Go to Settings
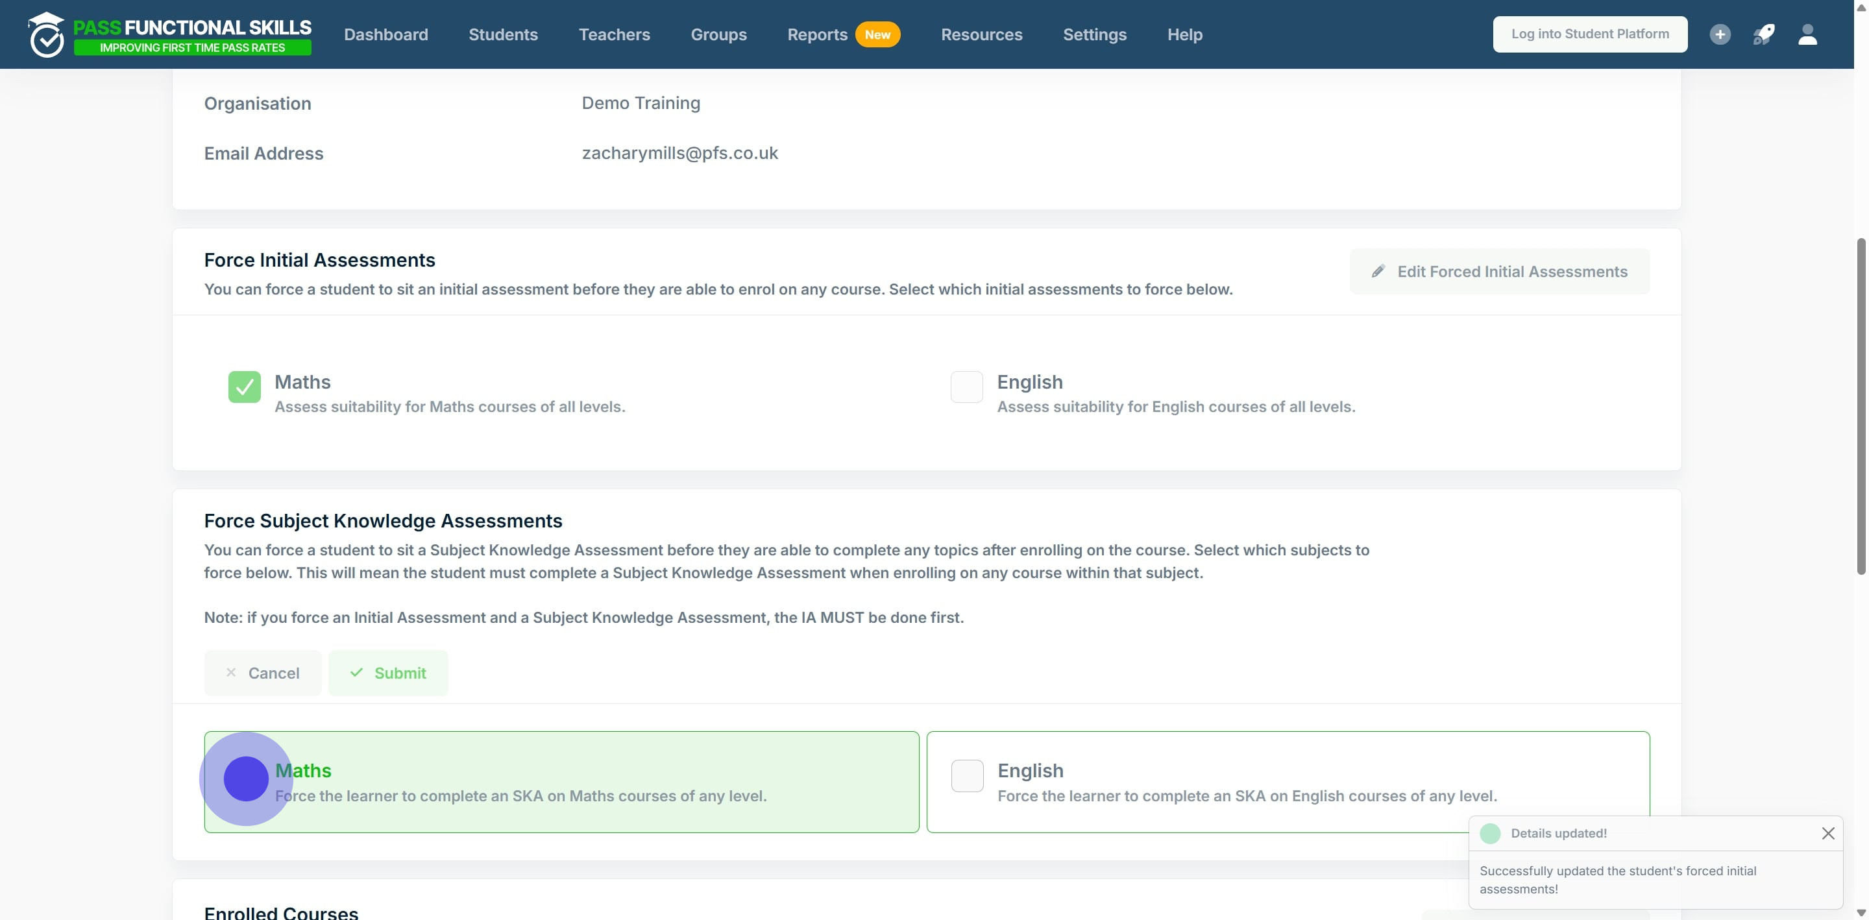 (x=1094, y=34)
